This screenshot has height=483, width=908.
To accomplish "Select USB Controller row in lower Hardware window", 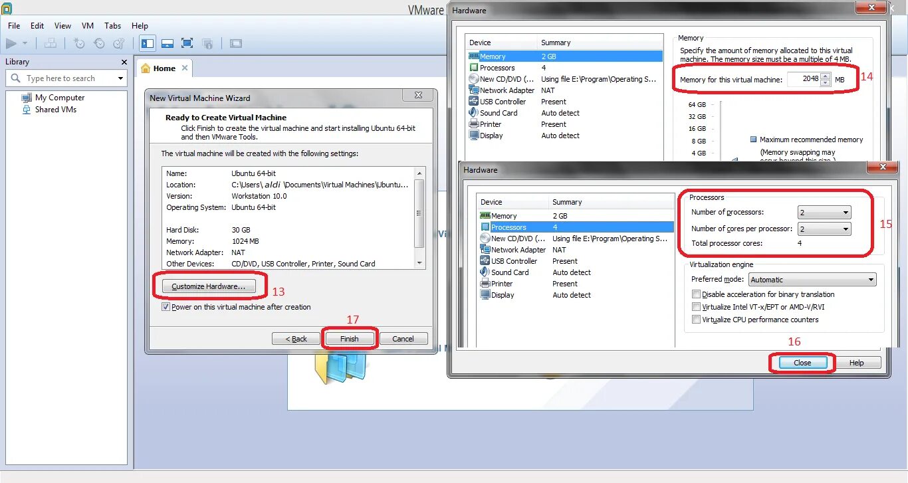I will tap(576, 261).
